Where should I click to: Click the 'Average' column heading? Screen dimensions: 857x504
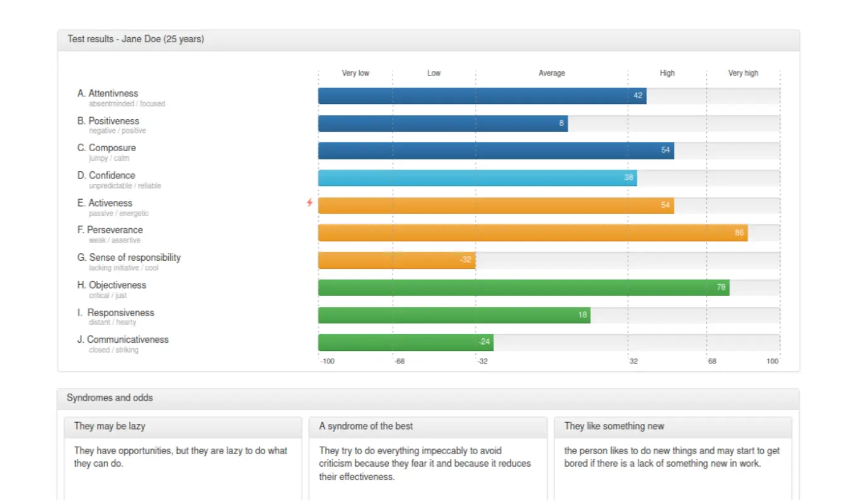(x=551, y=73)
